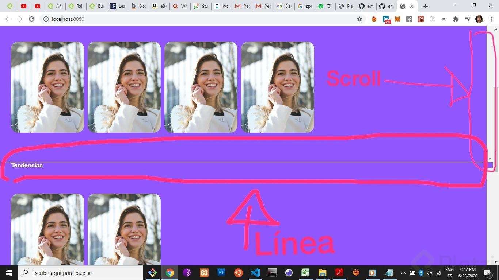
Task: View site information for localhost
Action: [x=46, y=19]
